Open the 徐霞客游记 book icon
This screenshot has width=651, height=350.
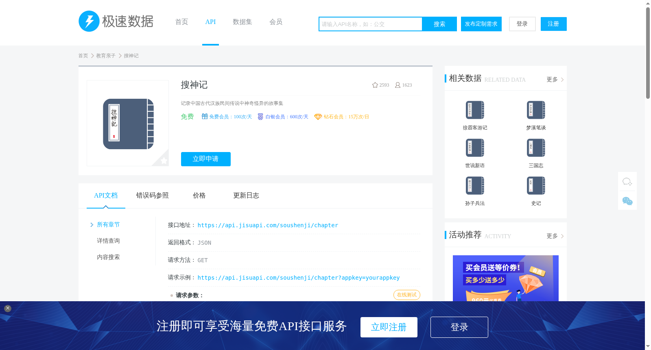475,110
